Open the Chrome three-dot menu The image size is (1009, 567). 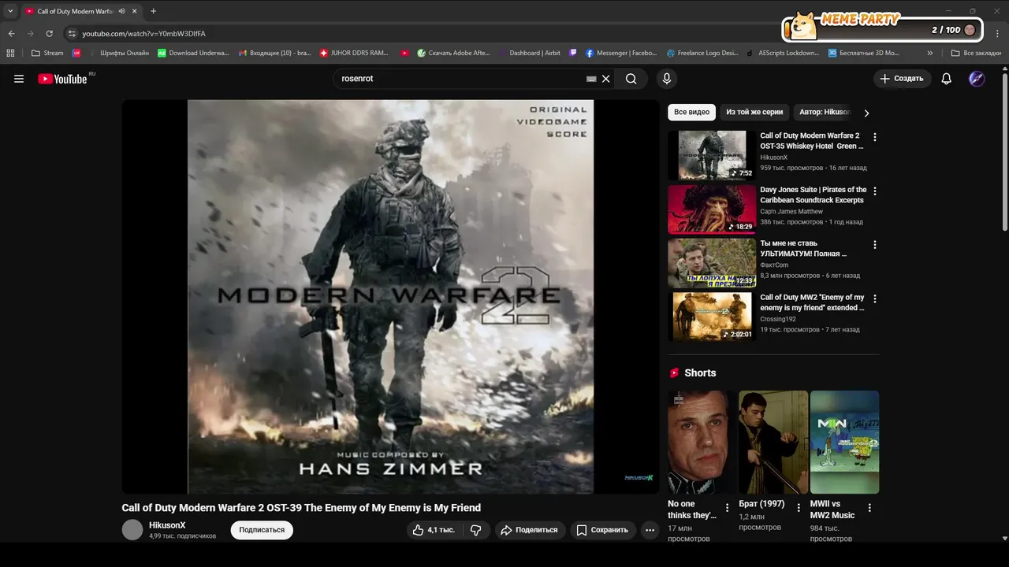[x=997, y=33]
